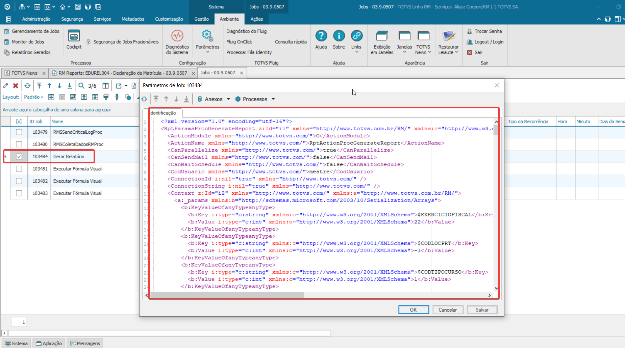Go to previous record in dialog toolbar
Viewport: 625px width, 348px height.
point(166,99)
